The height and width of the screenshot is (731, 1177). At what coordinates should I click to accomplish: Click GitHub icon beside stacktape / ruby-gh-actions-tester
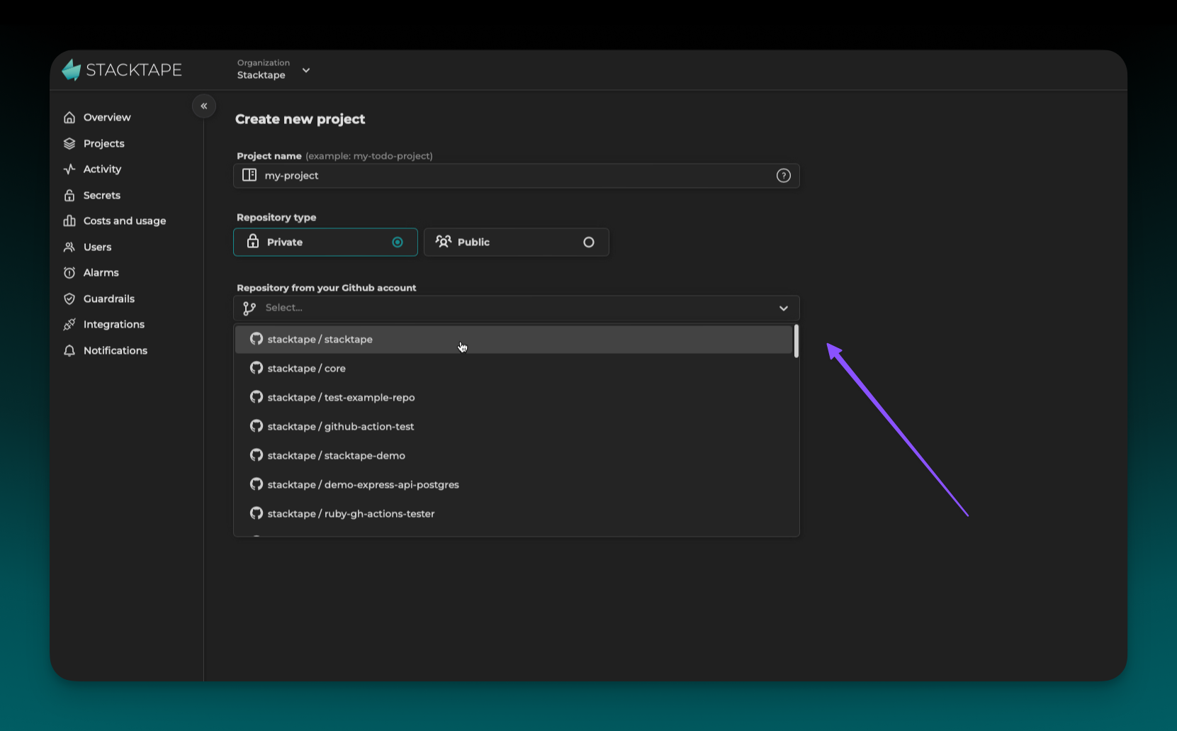pos(257,513)
